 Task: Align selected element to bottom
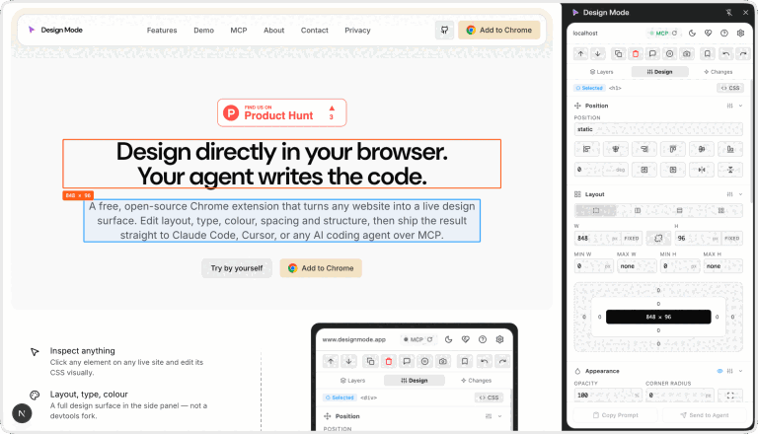[730, 149]
